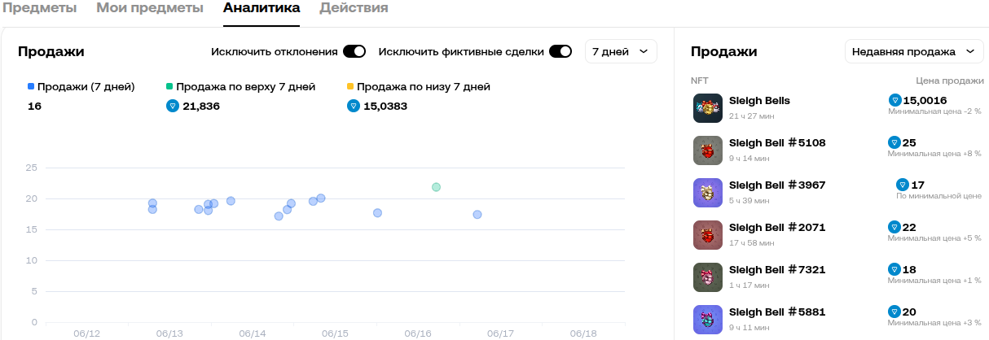Open the "Мои предметы" tab
Viewport: 989px width, 340px height.
(x=150, y=8)
